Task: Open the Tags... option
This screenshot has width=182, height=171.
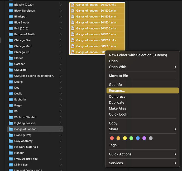Action: click(x=114, y=145)
